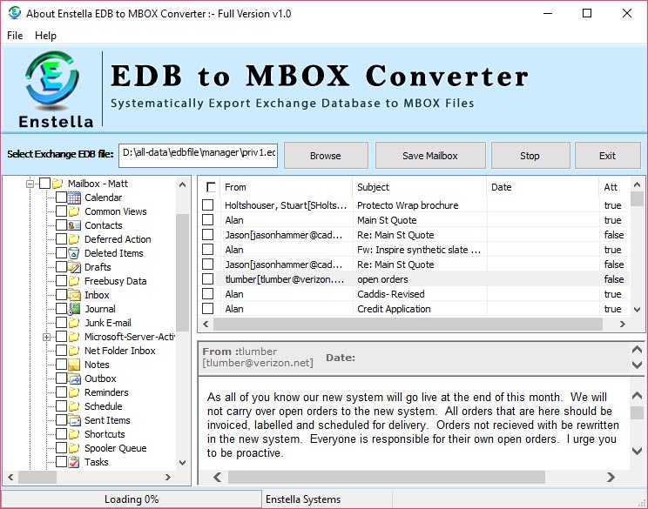This screenshot has width=648, height=509.
Task: Select the Inbox envelope icon
Action: point(75,295)
